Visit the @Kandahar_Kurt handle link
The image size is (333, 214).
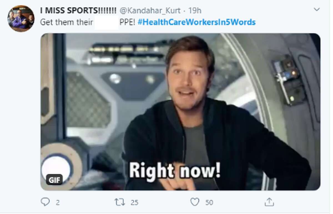click(x=150, y=11)
